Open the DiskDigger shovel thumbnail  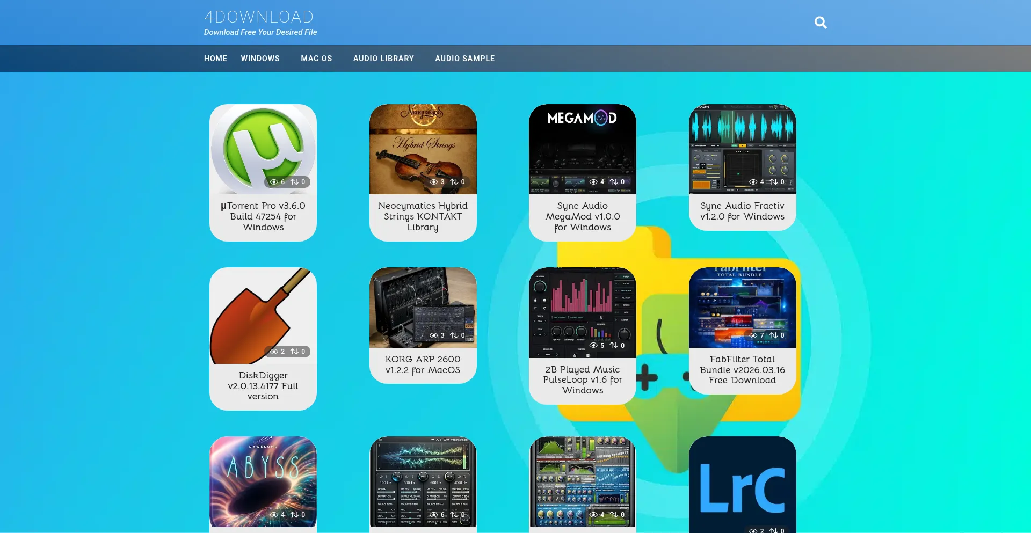tap(263, 316)
